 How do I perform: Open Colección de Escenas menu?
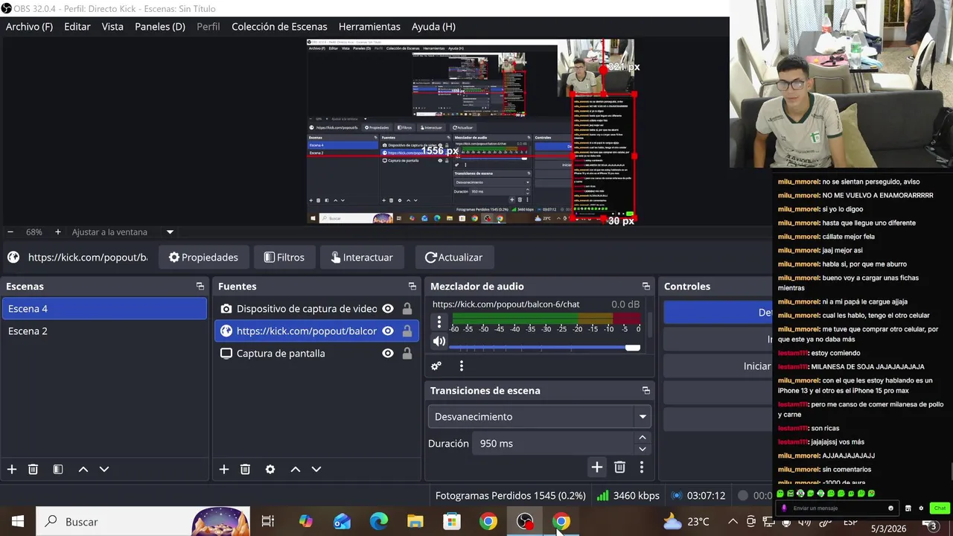click(279, 26)
